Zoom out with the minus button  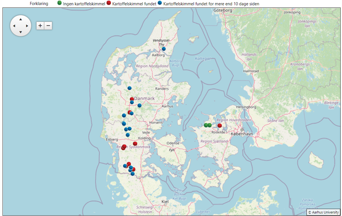point(48,26)
